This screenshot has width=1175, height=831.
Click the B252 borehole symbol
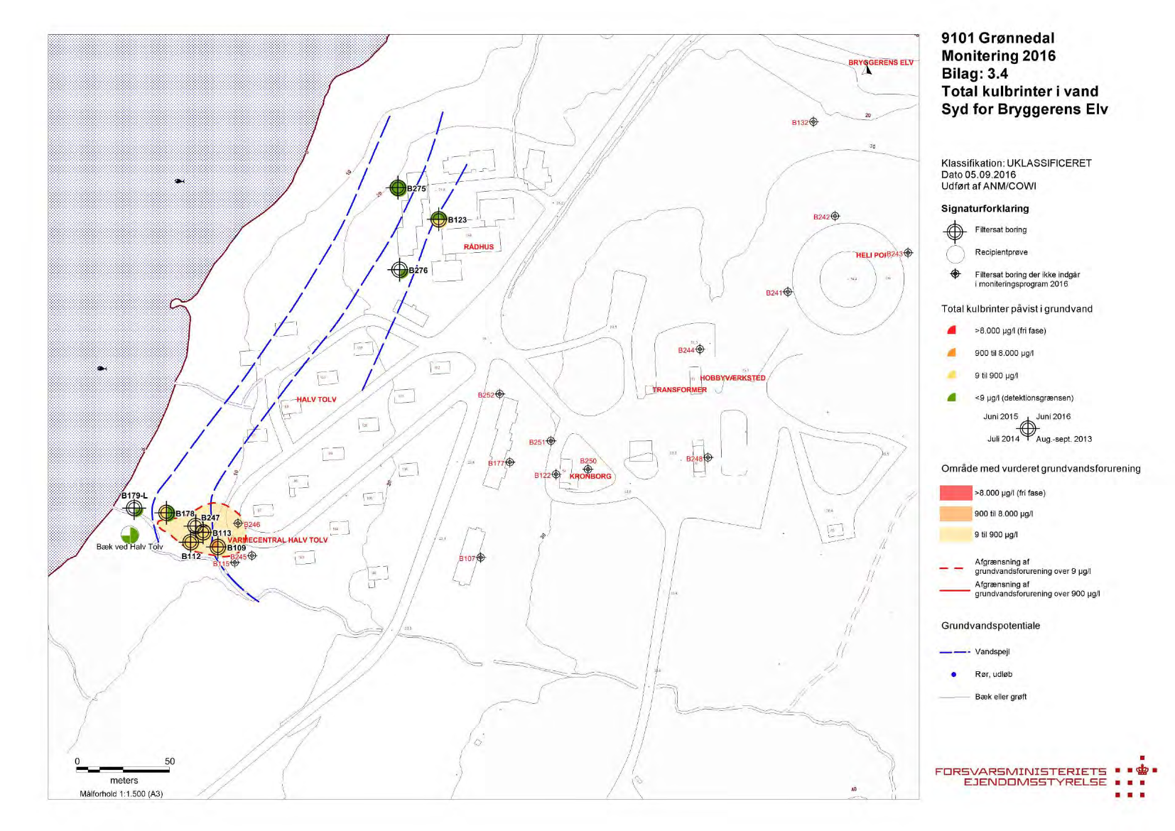(x=499, y=394)
